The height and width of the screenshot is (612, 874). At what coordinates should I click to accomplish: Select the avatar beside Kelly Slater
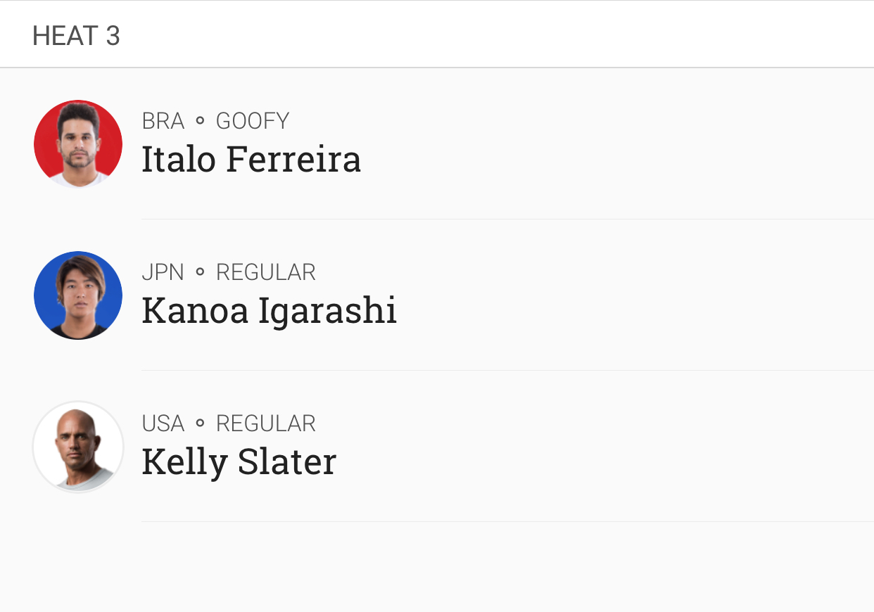pos(78,447)
